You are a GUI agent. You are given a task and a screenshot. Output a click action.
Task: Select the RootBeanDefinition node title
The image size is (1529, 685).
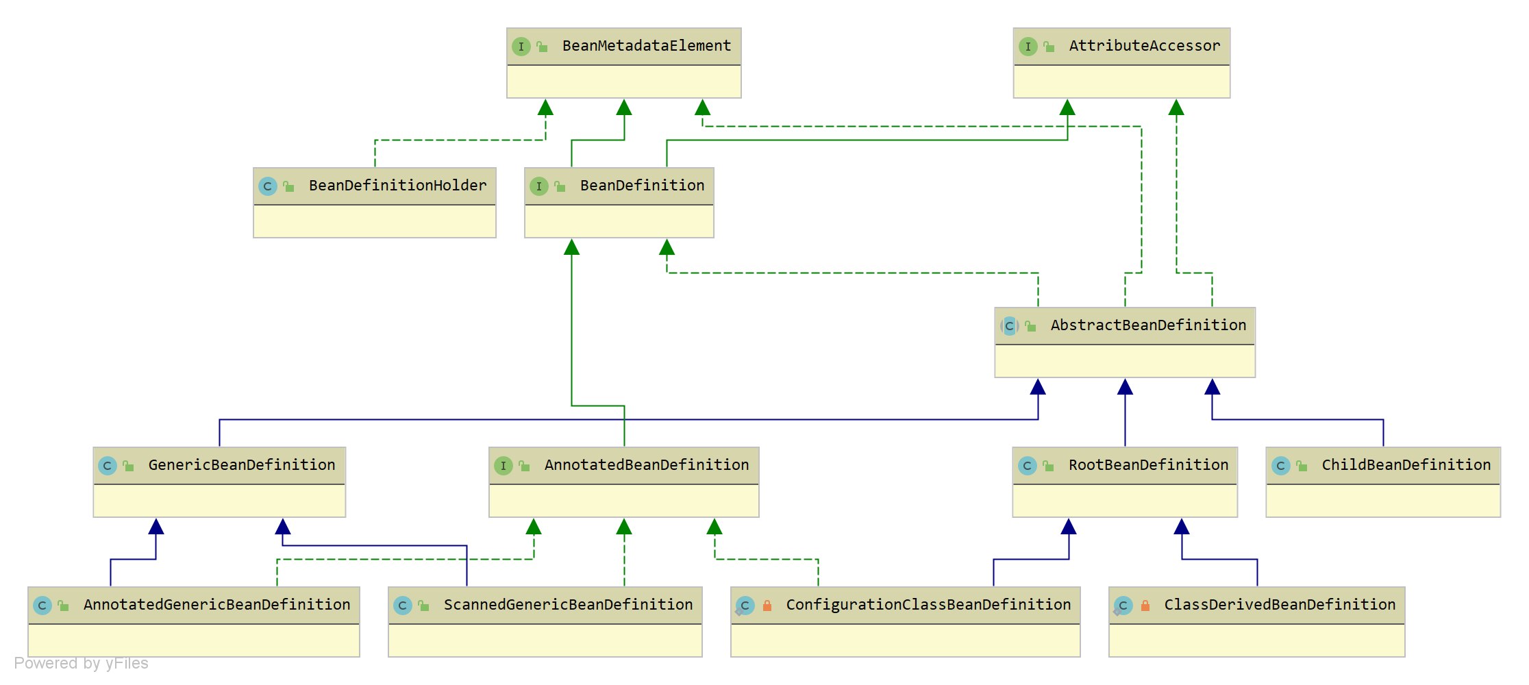[1148, 465]
